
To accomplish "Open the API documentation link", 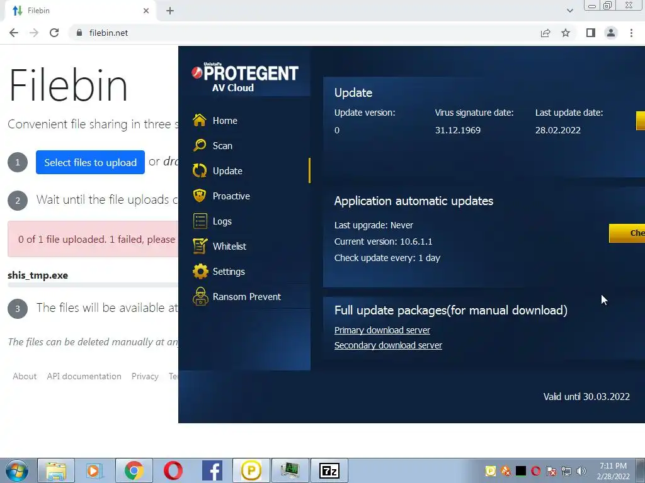I will pyautogui.click(x=84, y=376).
